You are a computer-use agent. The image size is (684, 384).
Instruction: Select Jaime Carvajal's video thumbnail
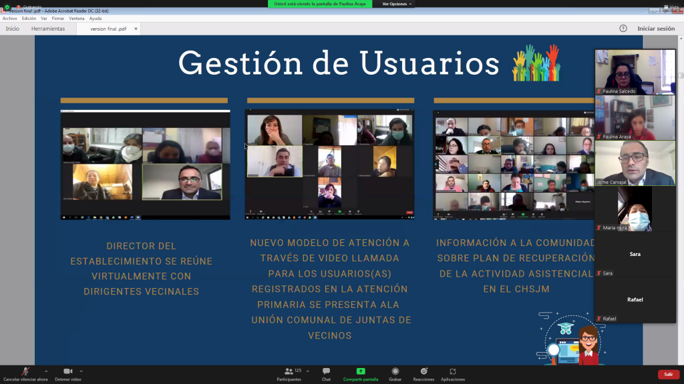[635, 163]
